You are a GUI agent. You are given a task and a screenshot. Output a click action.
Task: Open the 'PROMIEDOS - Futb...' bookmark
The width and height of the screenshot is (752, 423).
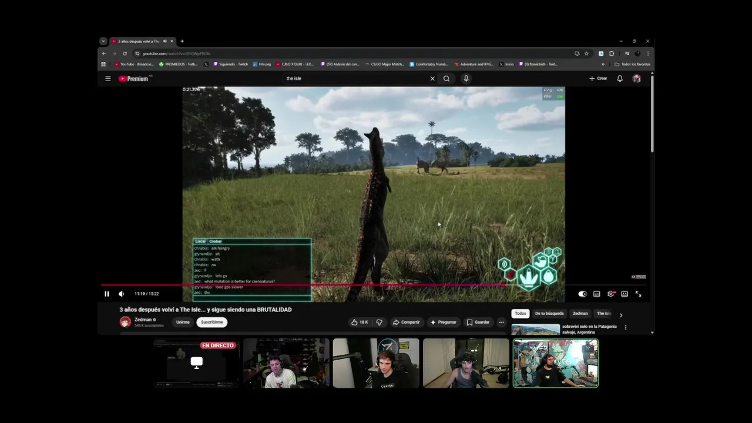pyautogui.click(x=179, y=64)
